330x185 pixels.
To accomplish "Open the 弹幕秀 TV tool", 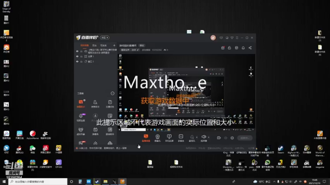I will (x=95, y=131).
